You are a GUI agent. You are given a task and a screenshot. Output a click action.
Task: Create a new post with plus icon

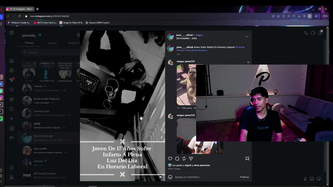coord(12,119)
